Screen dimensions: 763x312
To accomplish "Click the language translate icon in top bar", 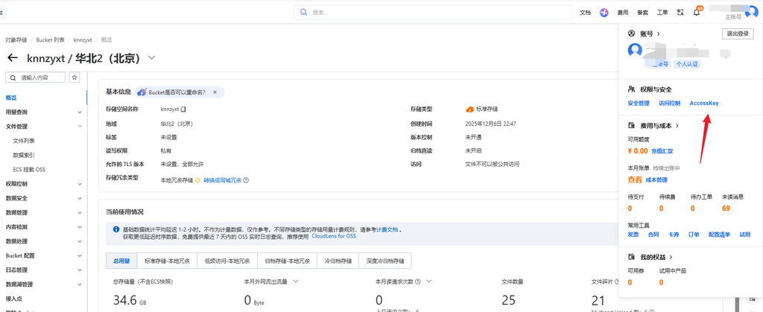I will [x=681, y=13].
